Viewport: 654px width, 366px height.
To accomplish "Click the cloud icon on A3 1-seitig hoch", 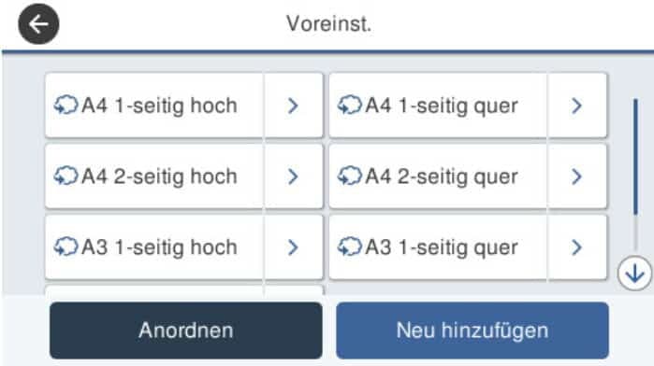I will tap(65, 246).
